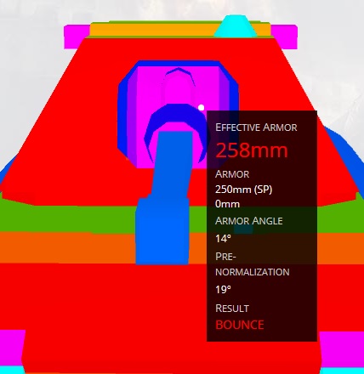Click the 'Effective Armor' label
The width and height of the screenshot is (364, 374).
coord(256,127)
